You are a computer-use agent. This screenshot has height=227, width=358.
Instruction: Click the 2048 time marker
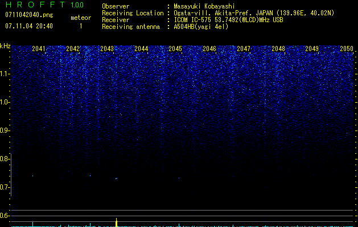click(x=278, y=48)
